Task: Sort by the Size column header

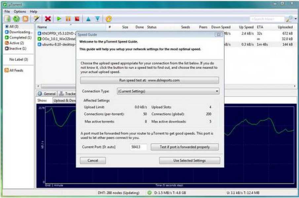Action: coord(125,27)
